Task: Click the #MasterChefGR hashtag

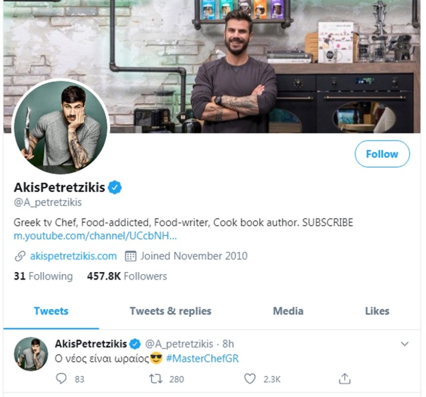Action: coord(202,359)
